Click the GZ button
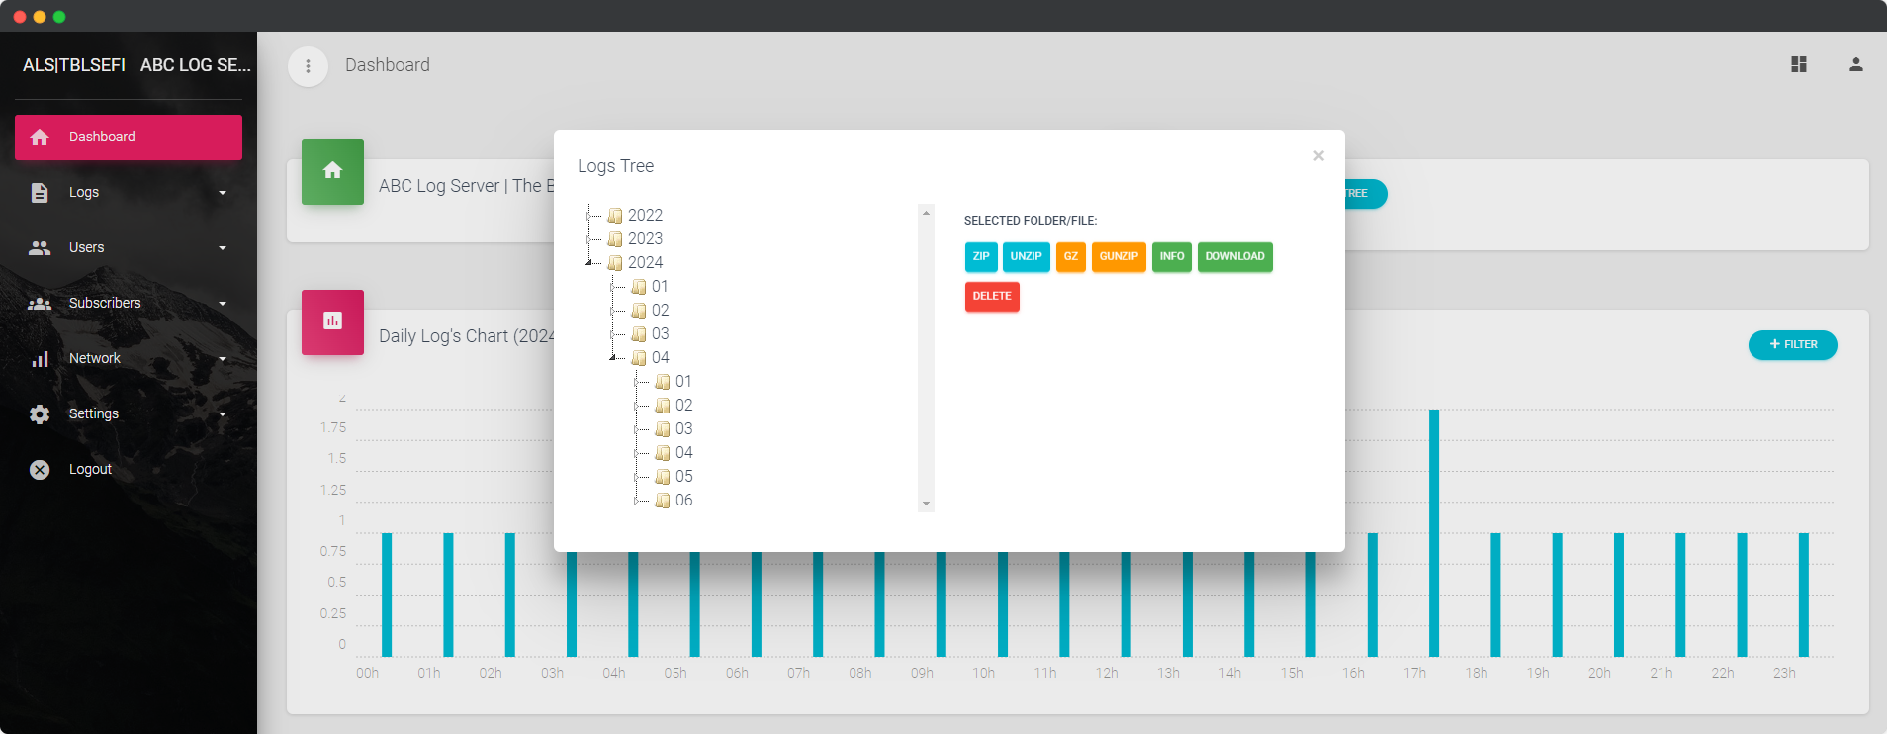This screenshot has height=734, width=1887. tap(1071, 257)
